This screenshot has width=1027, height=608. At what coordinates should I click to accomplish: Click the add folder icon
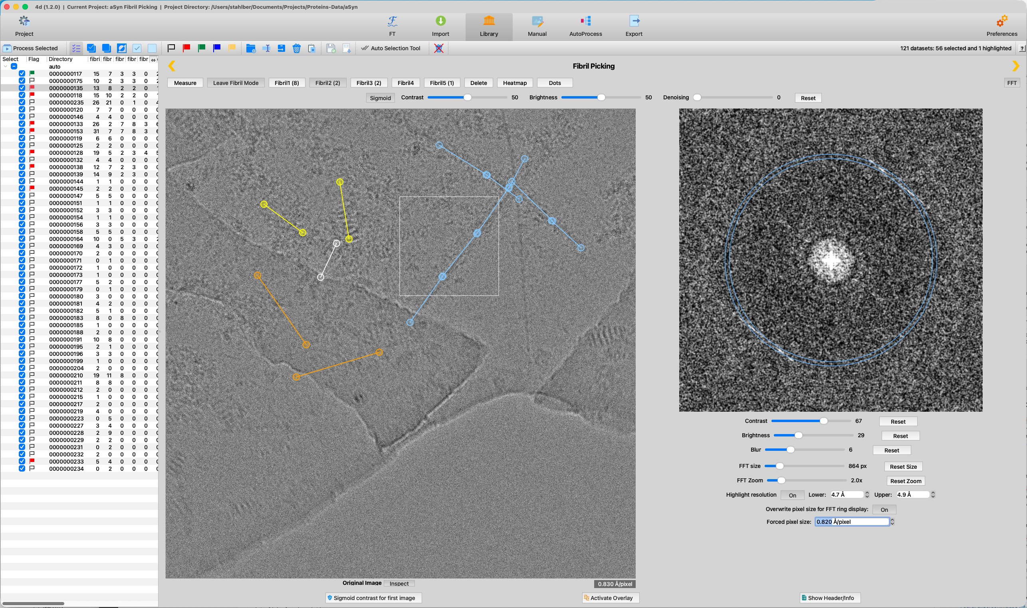tap(251, 48)
